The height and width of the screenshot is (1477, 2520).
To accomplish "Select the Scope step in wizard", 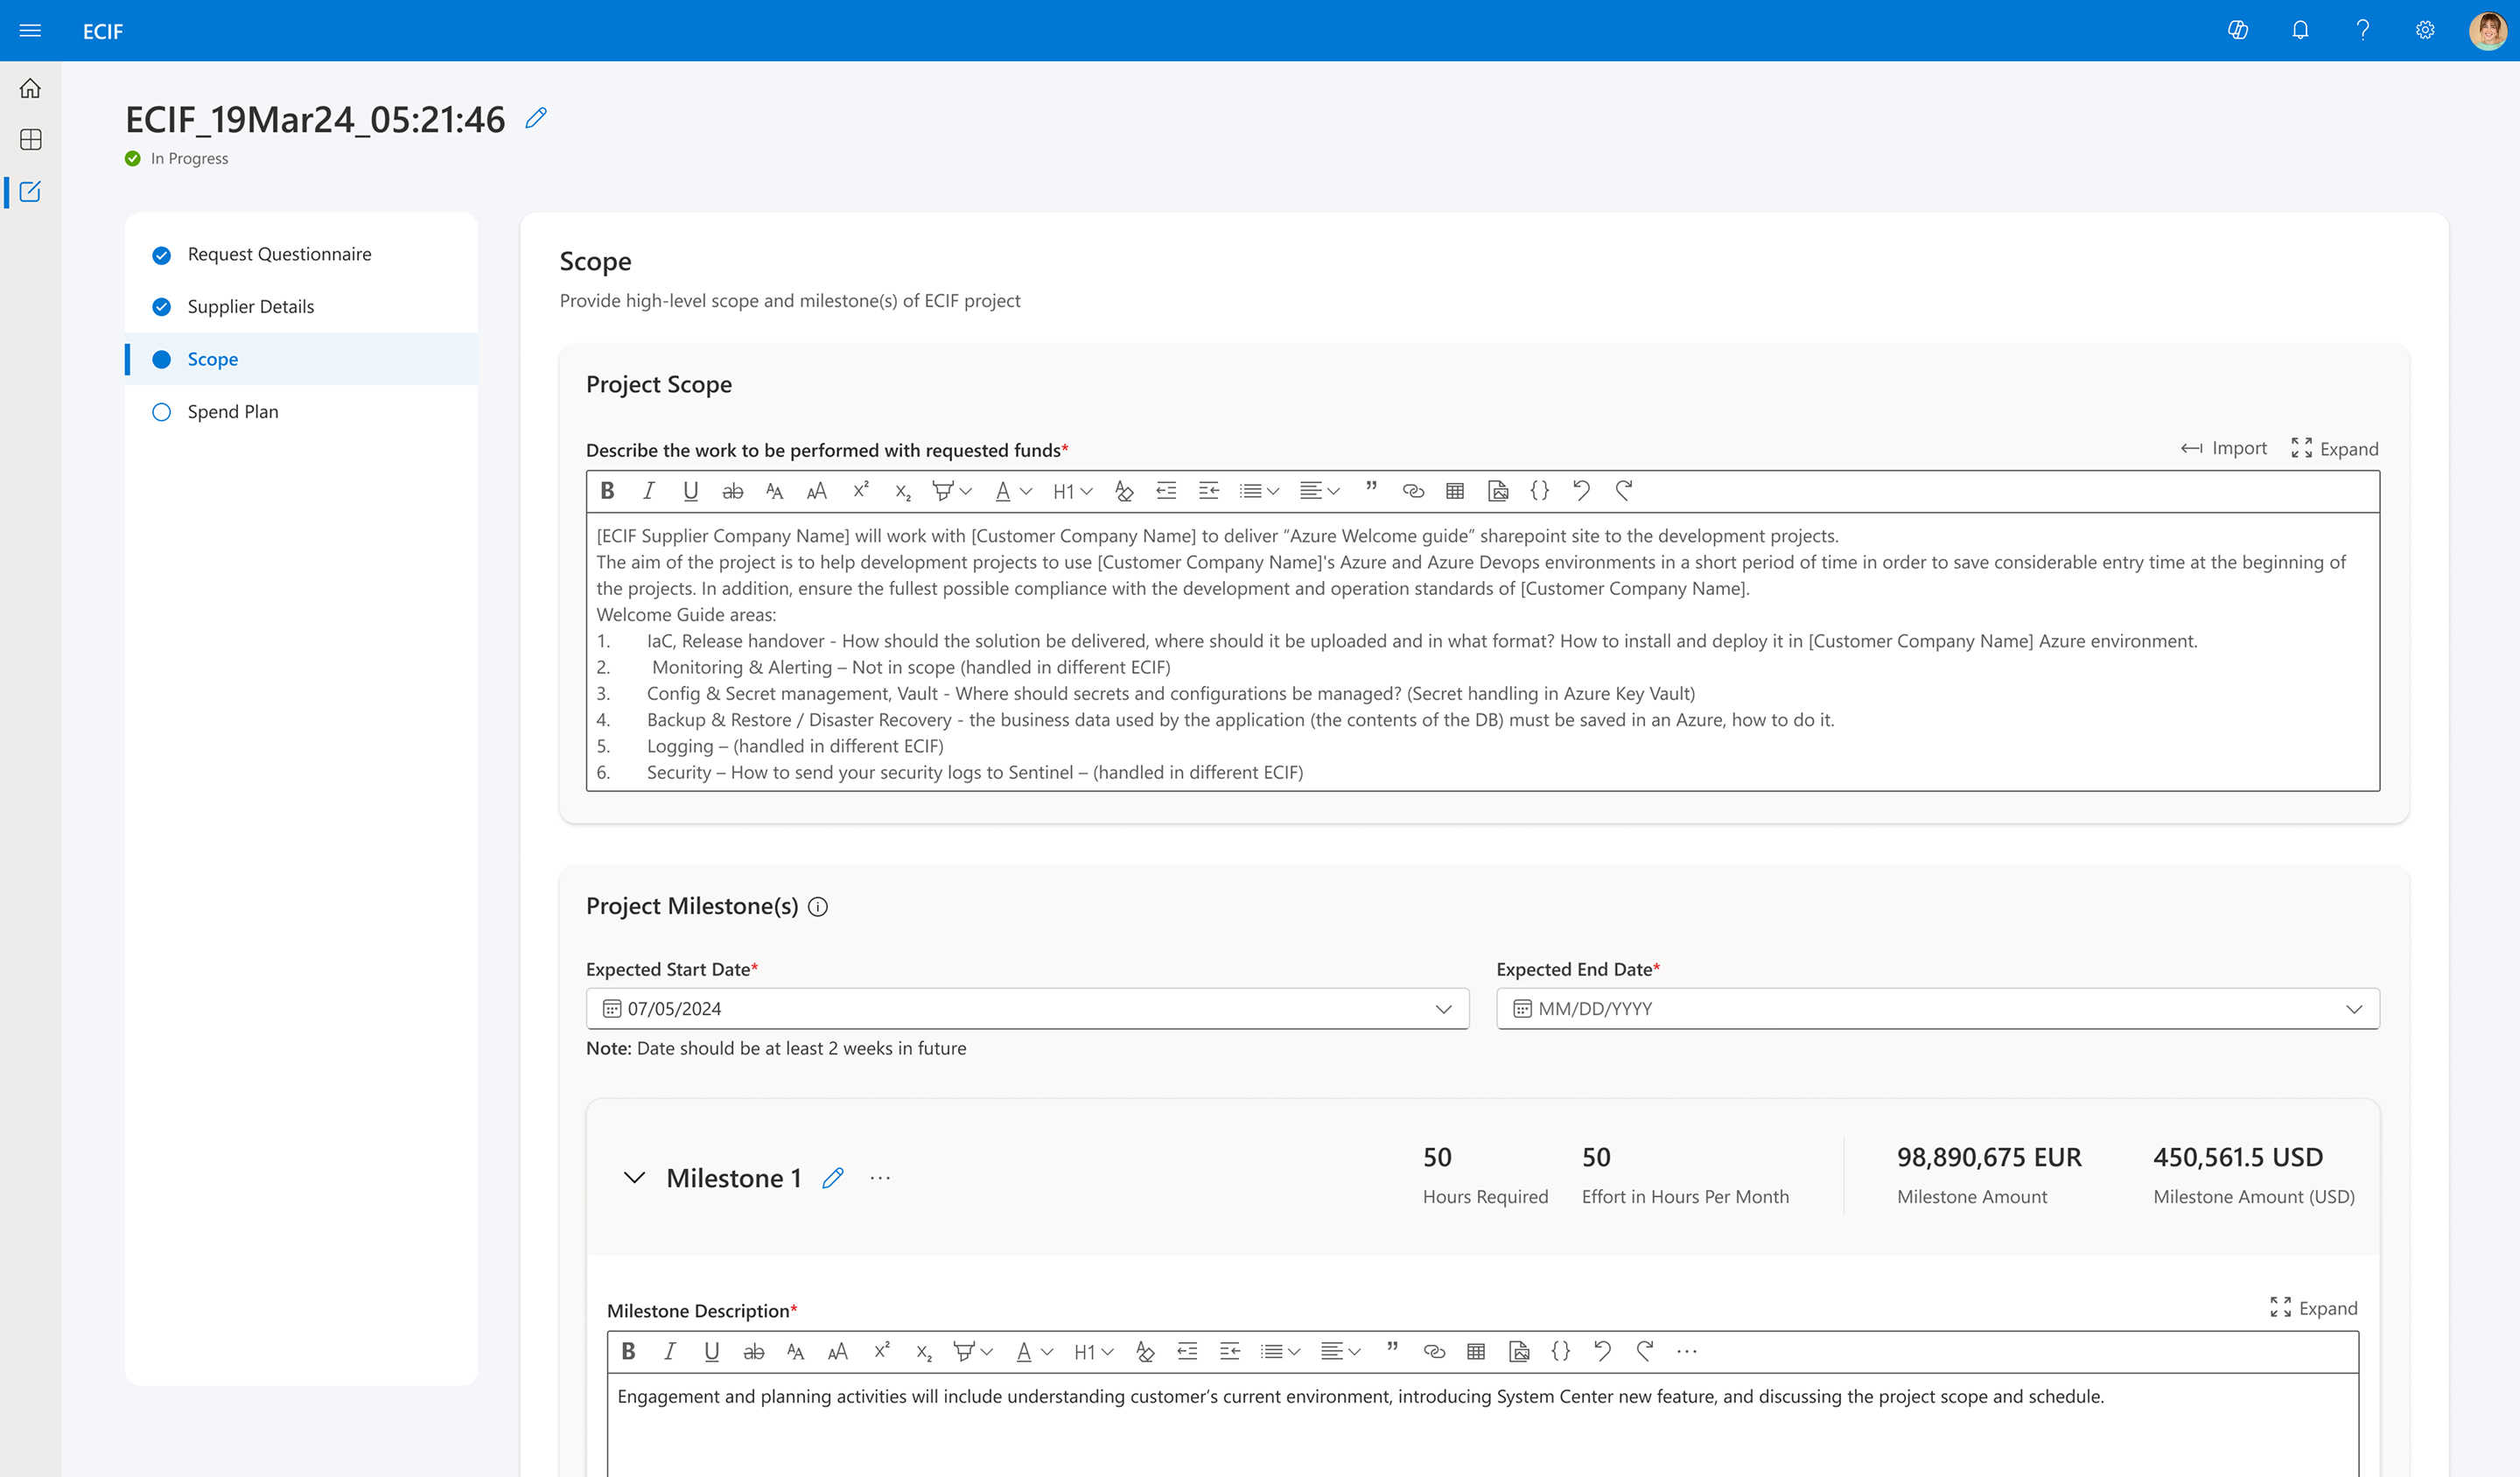I will 212,359.
